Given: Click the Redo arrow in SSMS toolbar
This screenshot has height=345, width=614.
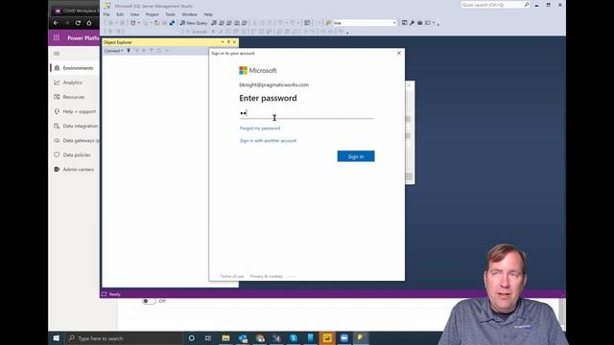Looking at the screenshot, I should (292, 23).
